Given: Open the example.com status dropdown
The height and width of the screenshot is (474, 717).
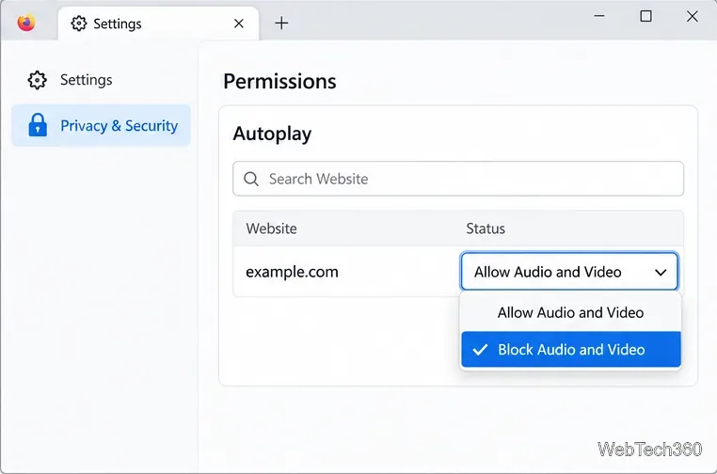Looking at the screenshot, I should pos(569,272).
